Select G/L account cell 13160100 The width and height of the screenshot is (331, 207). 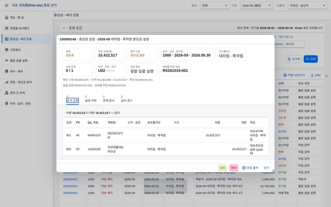pos(94,149)
